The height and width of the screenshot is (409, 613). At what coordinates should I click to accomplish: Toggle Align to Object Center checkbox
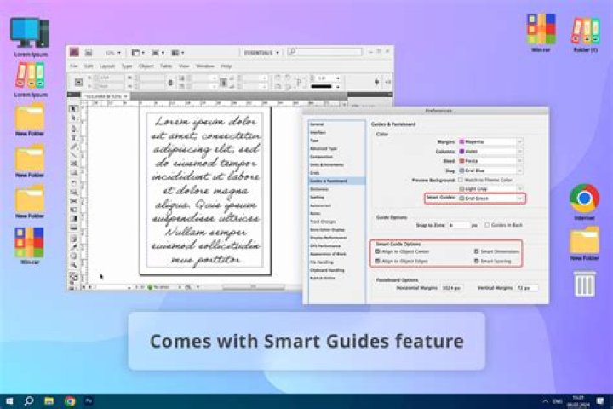click(378, 252)
